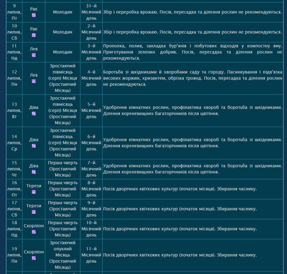The height and width of the screenshot is (274, 287).
Task: Select the "Зростаючий опуклий Місяць" phase cell
Action: (63, 255)
